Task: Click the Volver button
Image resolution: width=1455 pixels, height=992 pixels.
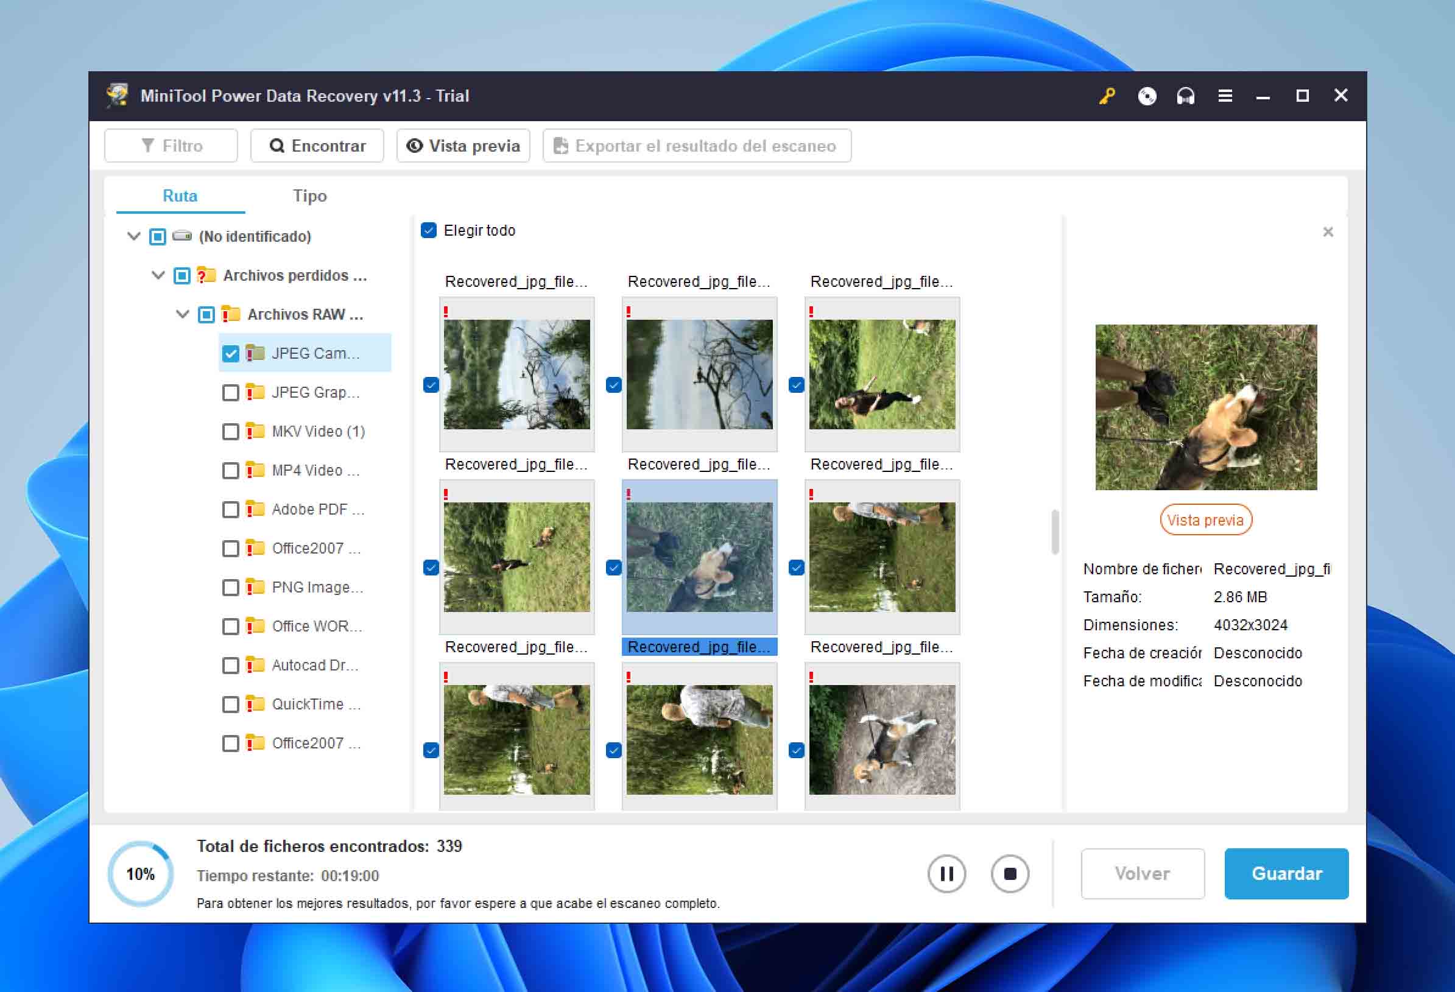Action: click(x=1142, y=874)
